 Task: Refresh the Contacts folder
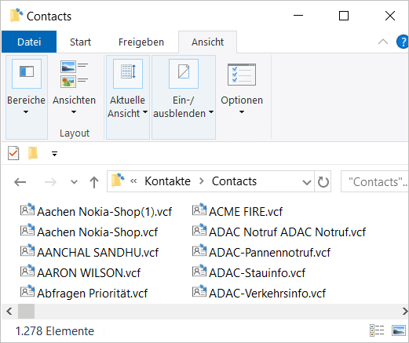click(x=323, y=182)
